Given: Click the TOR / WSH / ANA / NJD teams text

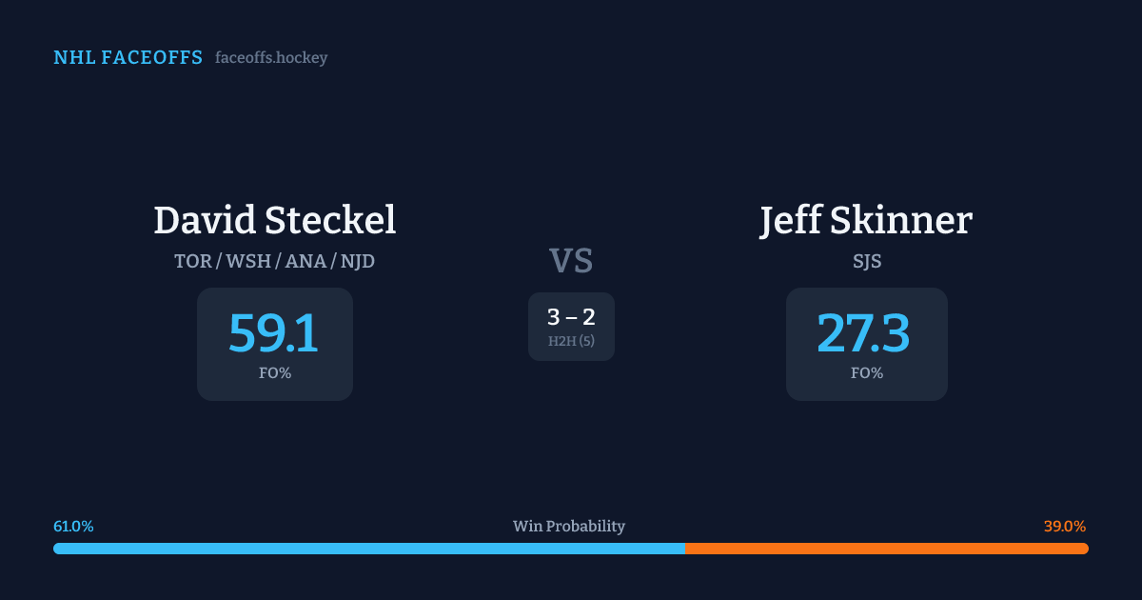Looking at the screenshot, I should coord(274,261).
